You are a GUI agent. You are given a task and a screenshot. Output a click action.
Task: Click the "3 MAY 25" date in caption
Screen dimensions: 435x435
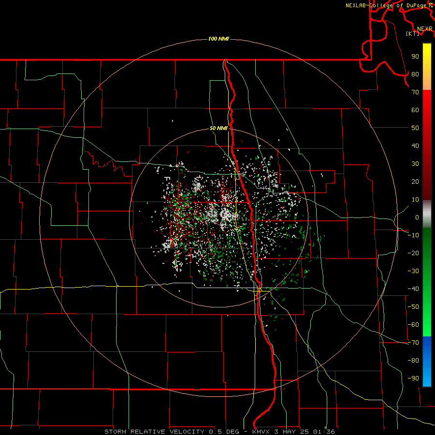pyautogui.click(x=291, y=432)
